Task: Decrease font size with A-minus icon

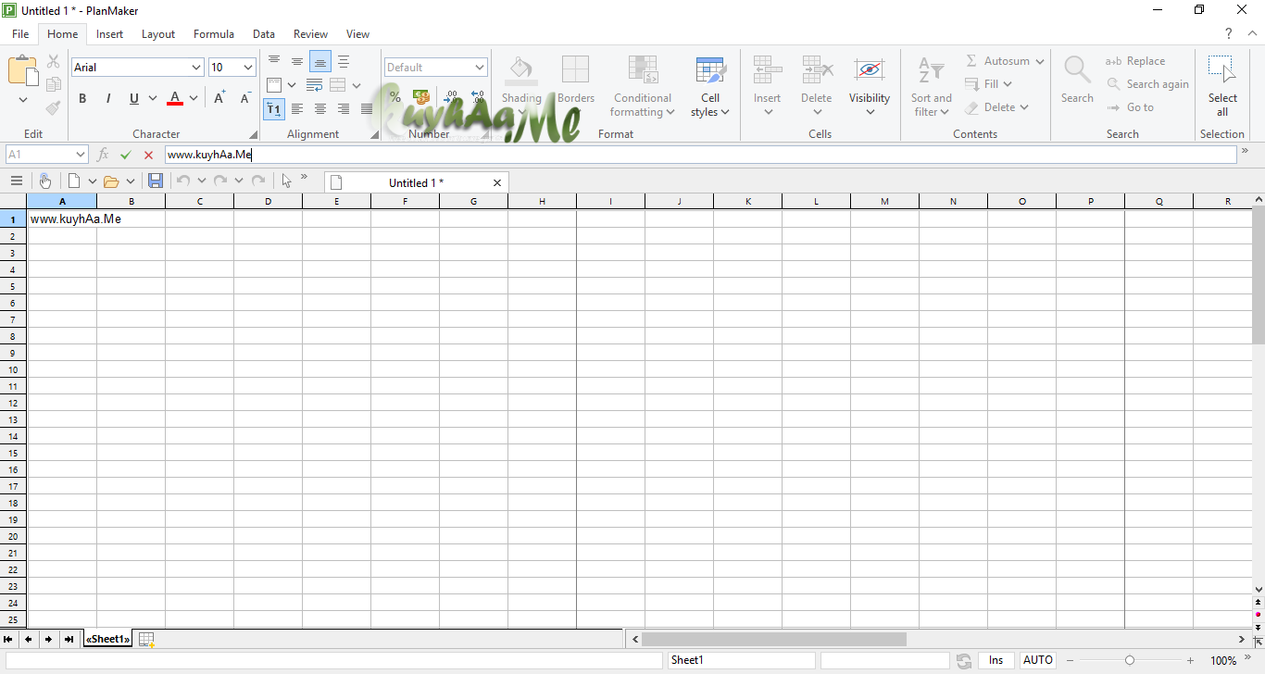Action: click(245, 98)
